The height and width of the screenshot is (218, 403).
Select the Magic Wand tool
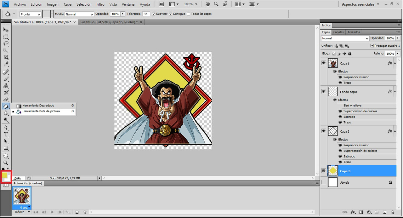6,50
